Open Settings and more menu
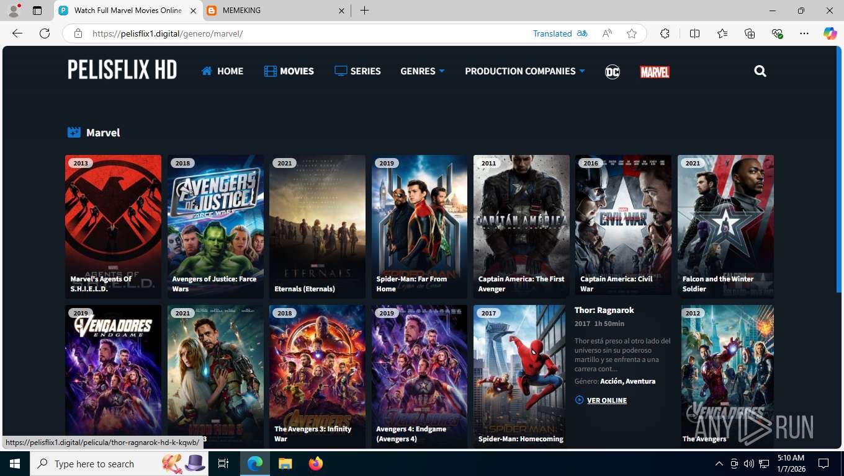Viewport: 844px width, 476px height. (804, 33)
